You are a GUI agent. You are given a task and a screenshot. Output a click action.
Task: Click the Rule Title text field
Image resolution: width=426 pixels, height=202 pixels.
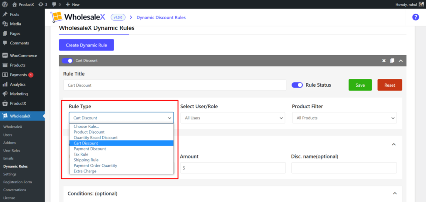click(x=174, y=85)
